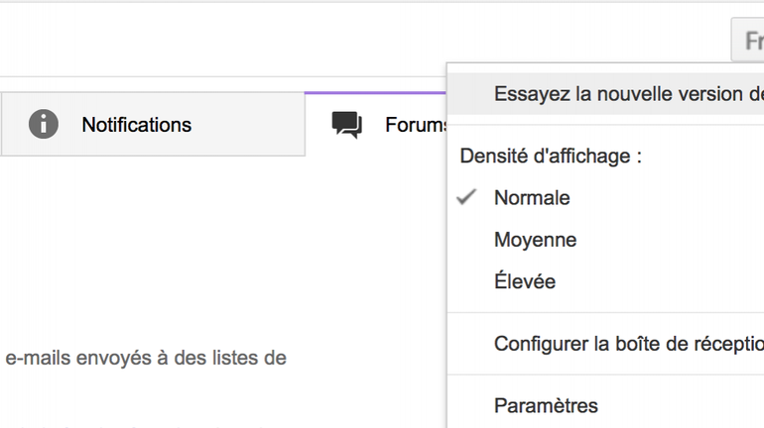Click the purple bar above Forums tab
The image size is (764, 428).
pyautogui.click(x=375, y=92)
